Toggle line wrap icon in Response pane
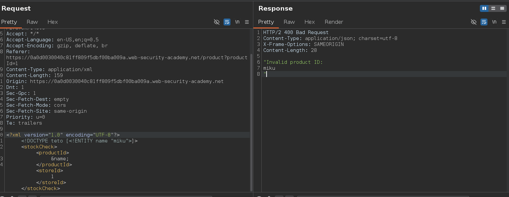The height and width of the screenshot is (197, 509). coord(484,22)
